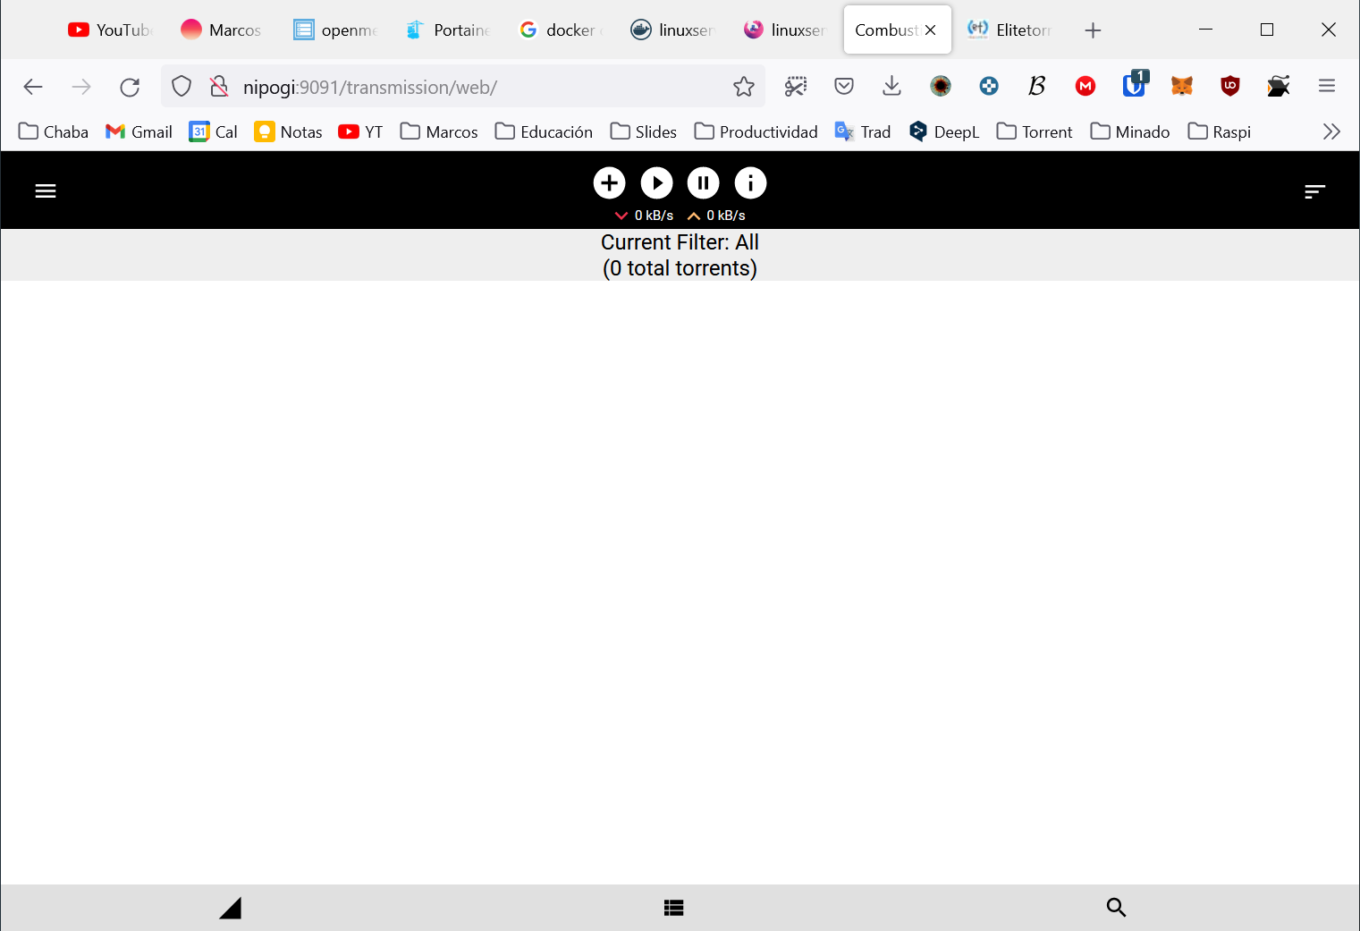Select the list view icon in bottom bar
This screenshot has height=931, width=1360.
(674, 908)
